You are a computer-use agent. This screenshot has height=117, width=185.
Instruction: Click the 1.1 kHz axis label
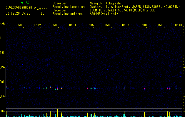[x=2, y=38]
